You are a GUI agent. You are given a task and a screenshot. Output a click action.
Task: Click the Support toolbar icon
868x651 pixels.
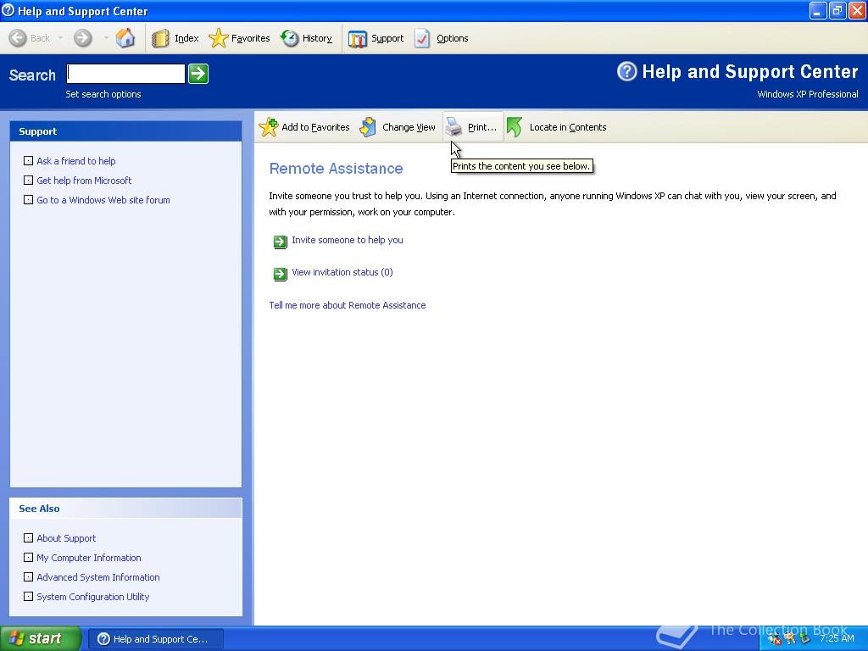(x=358, y=39)
